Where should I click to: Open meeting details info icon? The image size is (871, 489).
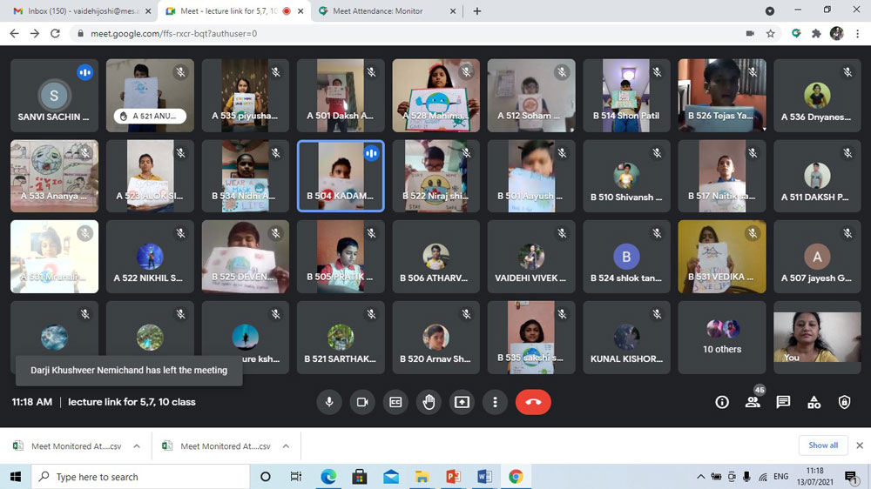pos(722,402)
